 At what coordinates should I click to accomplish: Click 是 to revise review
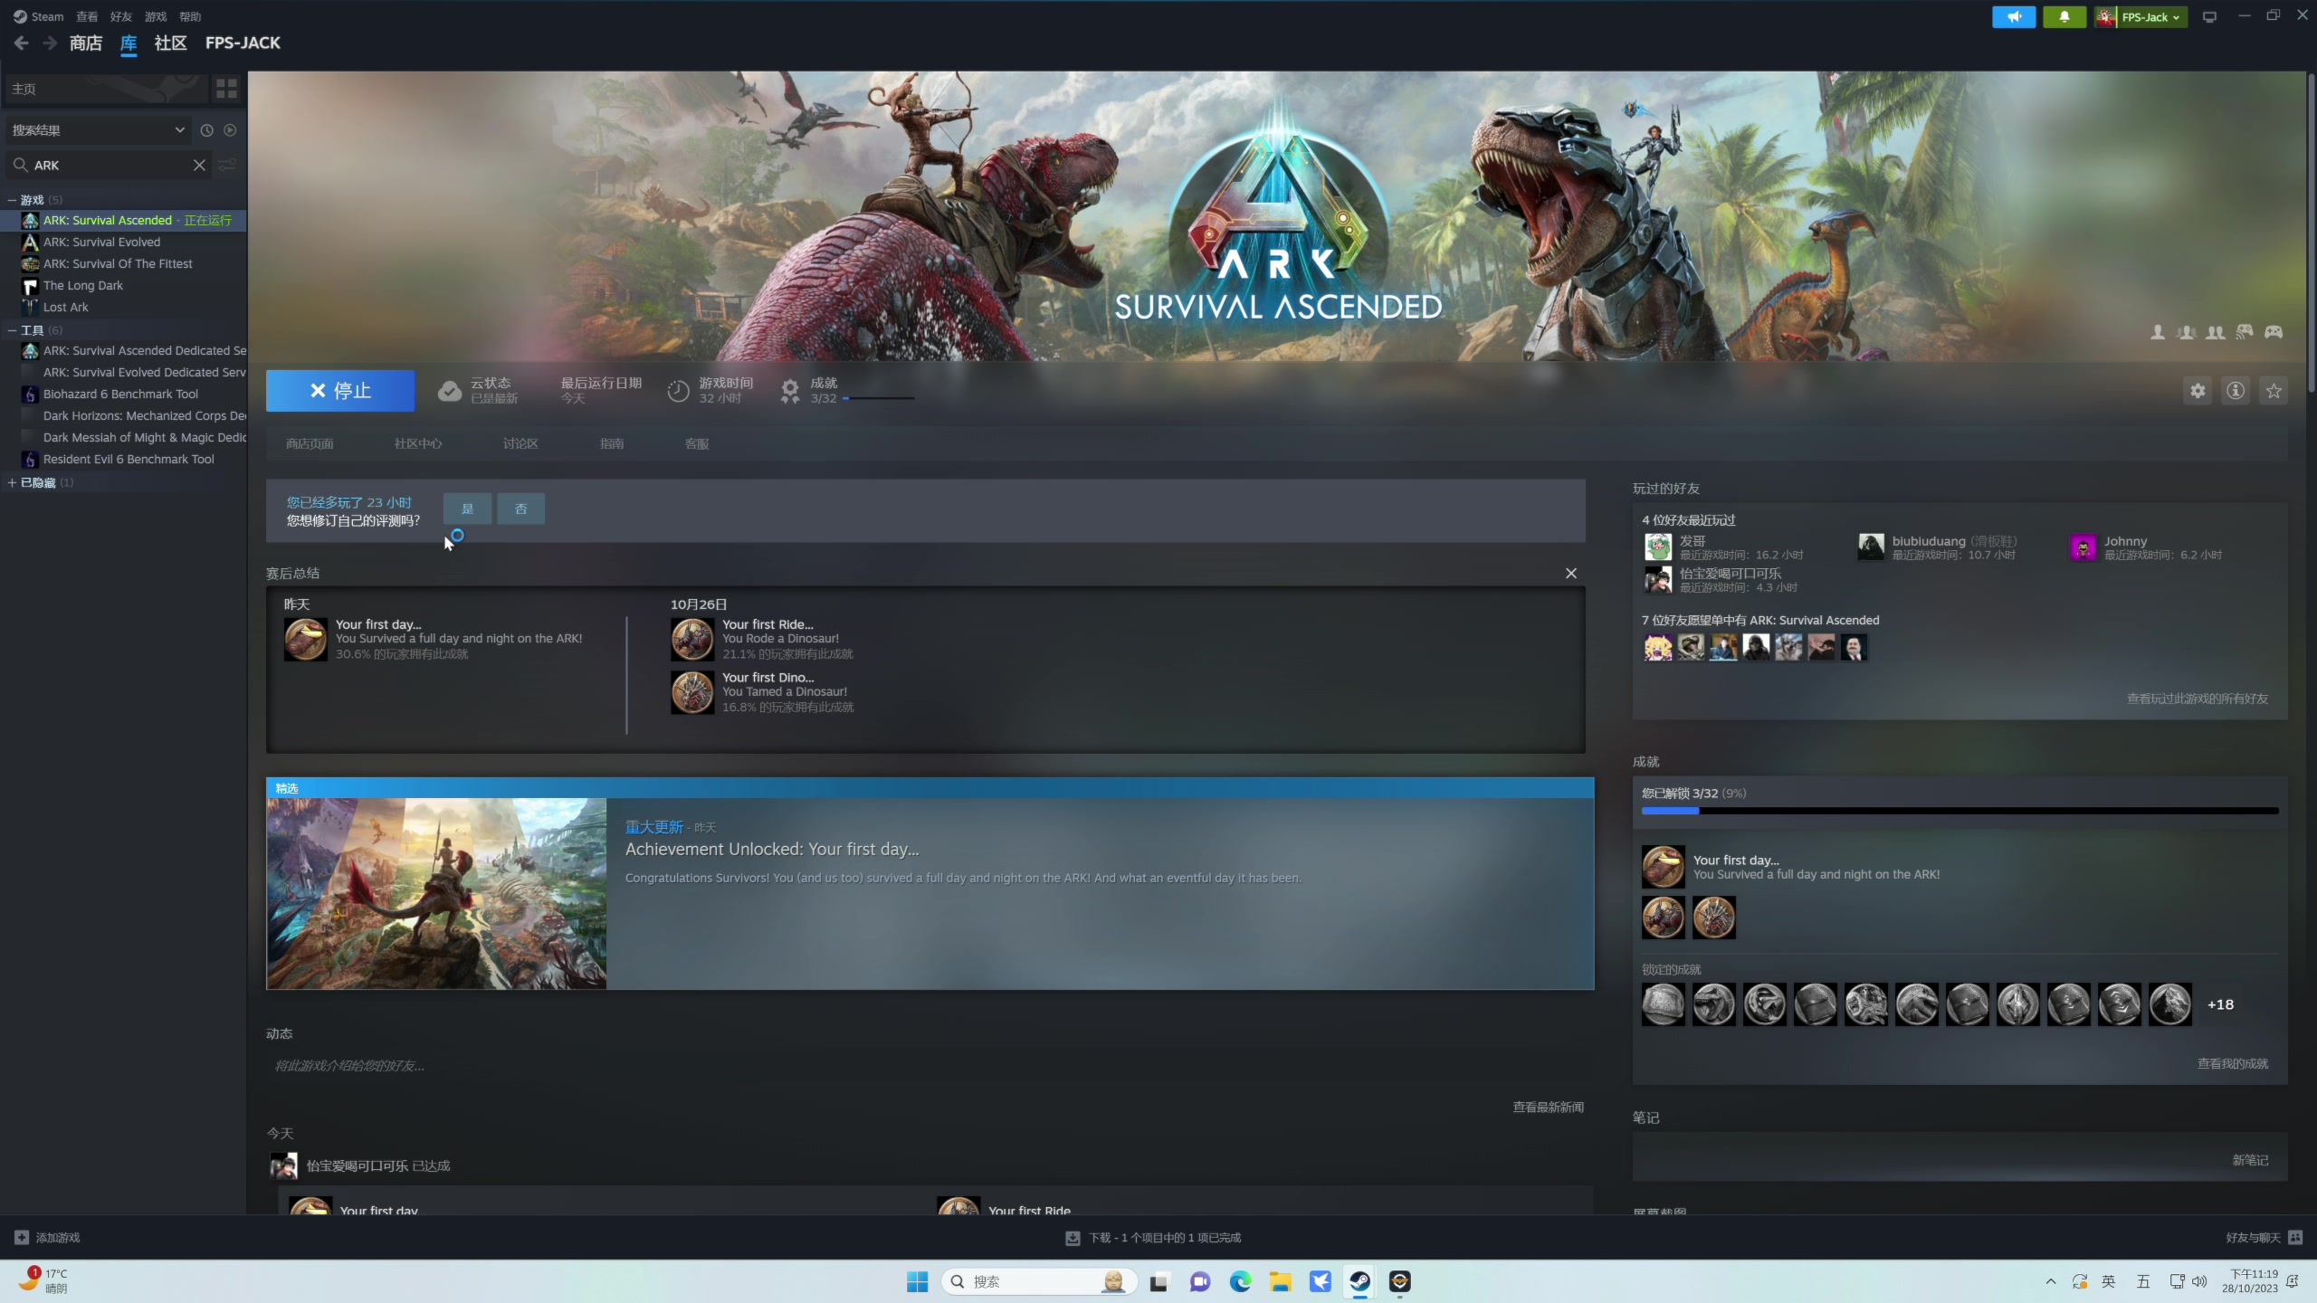pos(467,509)
